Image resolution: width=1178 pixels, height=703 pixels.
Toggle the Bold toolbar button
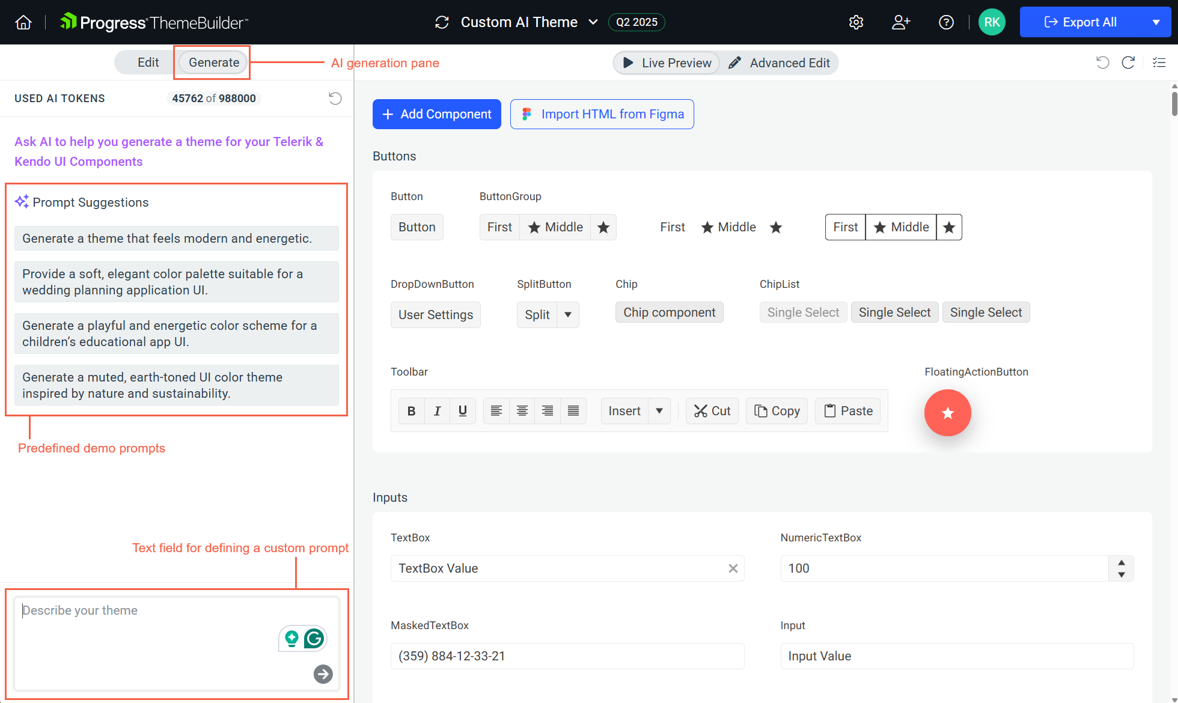click(411, 411)
